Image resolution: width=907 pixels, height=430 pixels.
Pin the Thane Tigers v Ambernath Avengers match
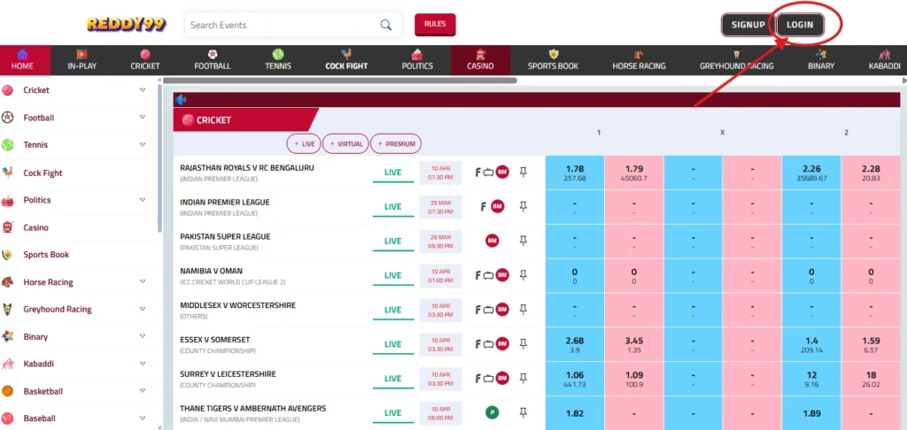click(523, 412)
